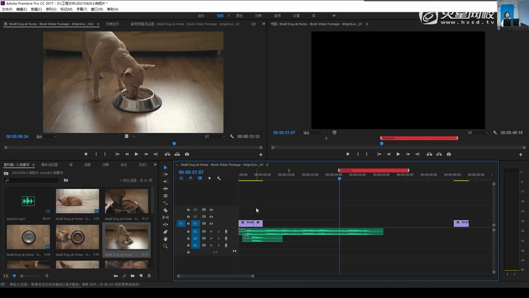The image size is (529, 298).
Task: Select the Zoom tool magnifier
Action: tap(166, 246)
